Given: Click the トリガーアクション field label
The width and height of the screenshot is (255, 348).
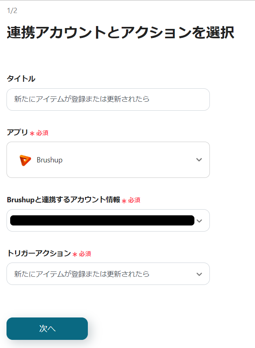Looking at the screenshot, I should click(x=39, y=254).
